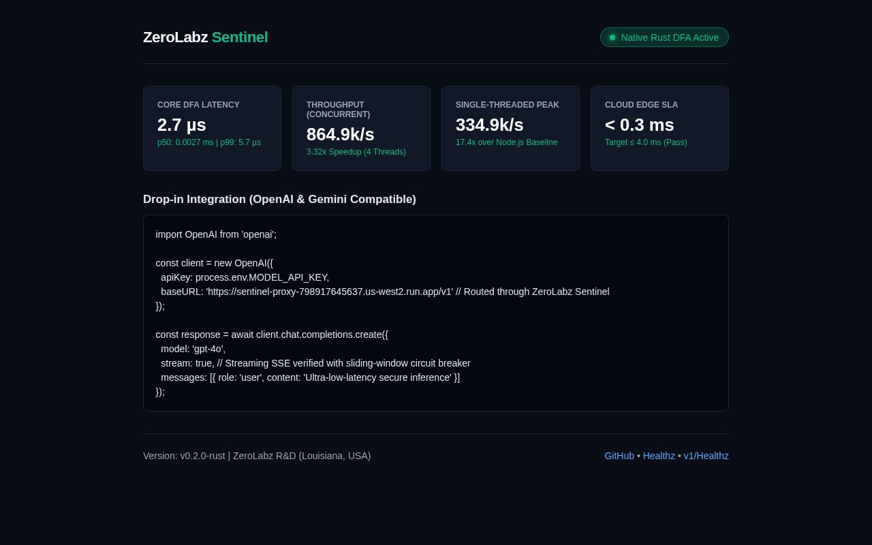This screenshot has height=545, width=872.
Task: Click the import OpenAI code line
Action: click(x=216, y=234)
